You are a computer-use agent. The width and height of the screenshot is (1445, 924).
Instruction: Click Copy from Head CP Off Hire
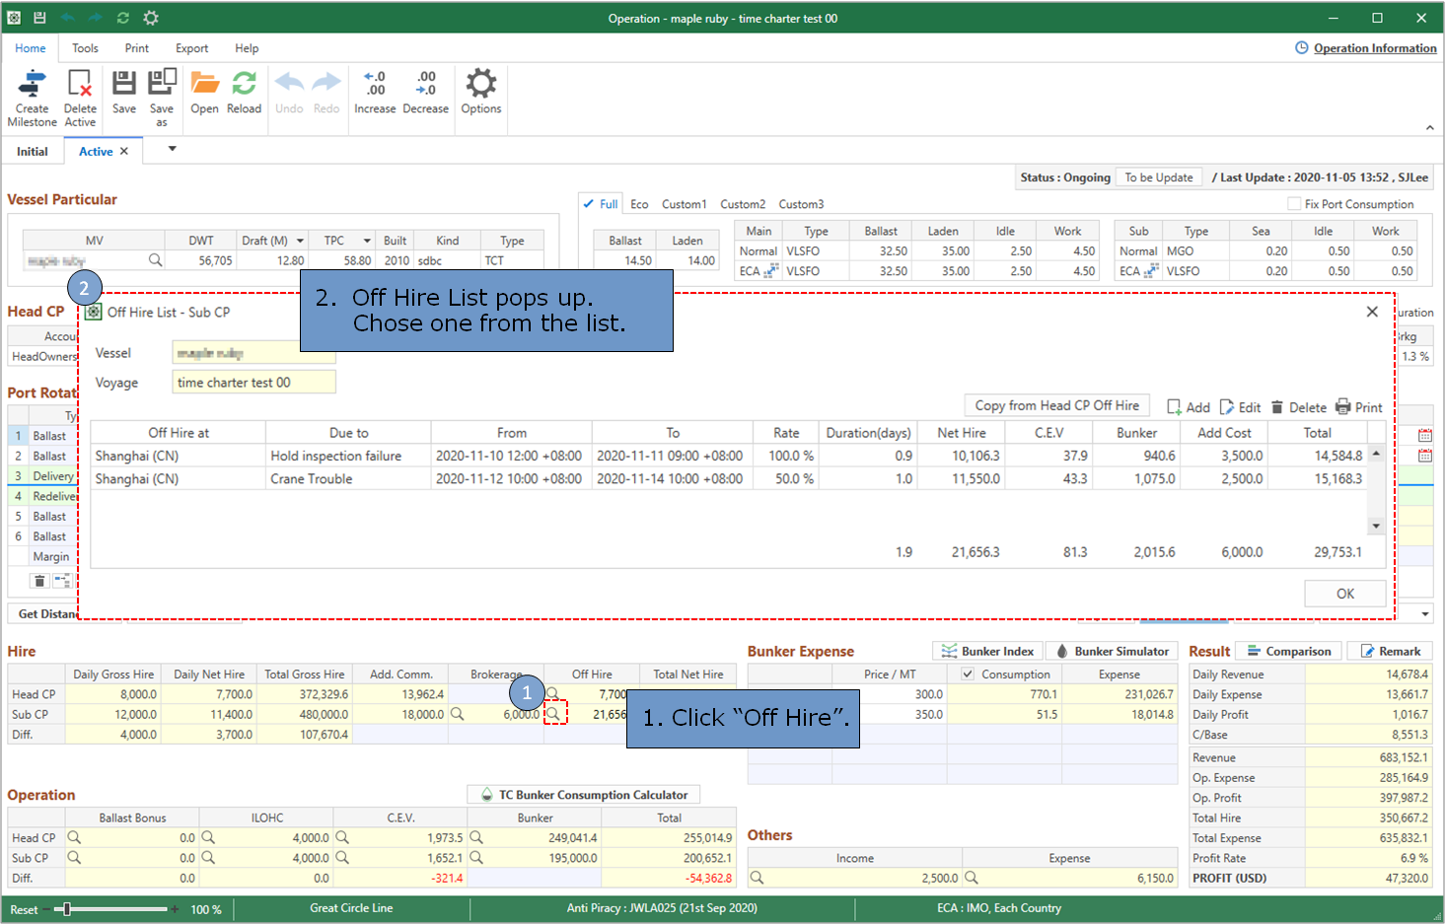pos(1056,406)
